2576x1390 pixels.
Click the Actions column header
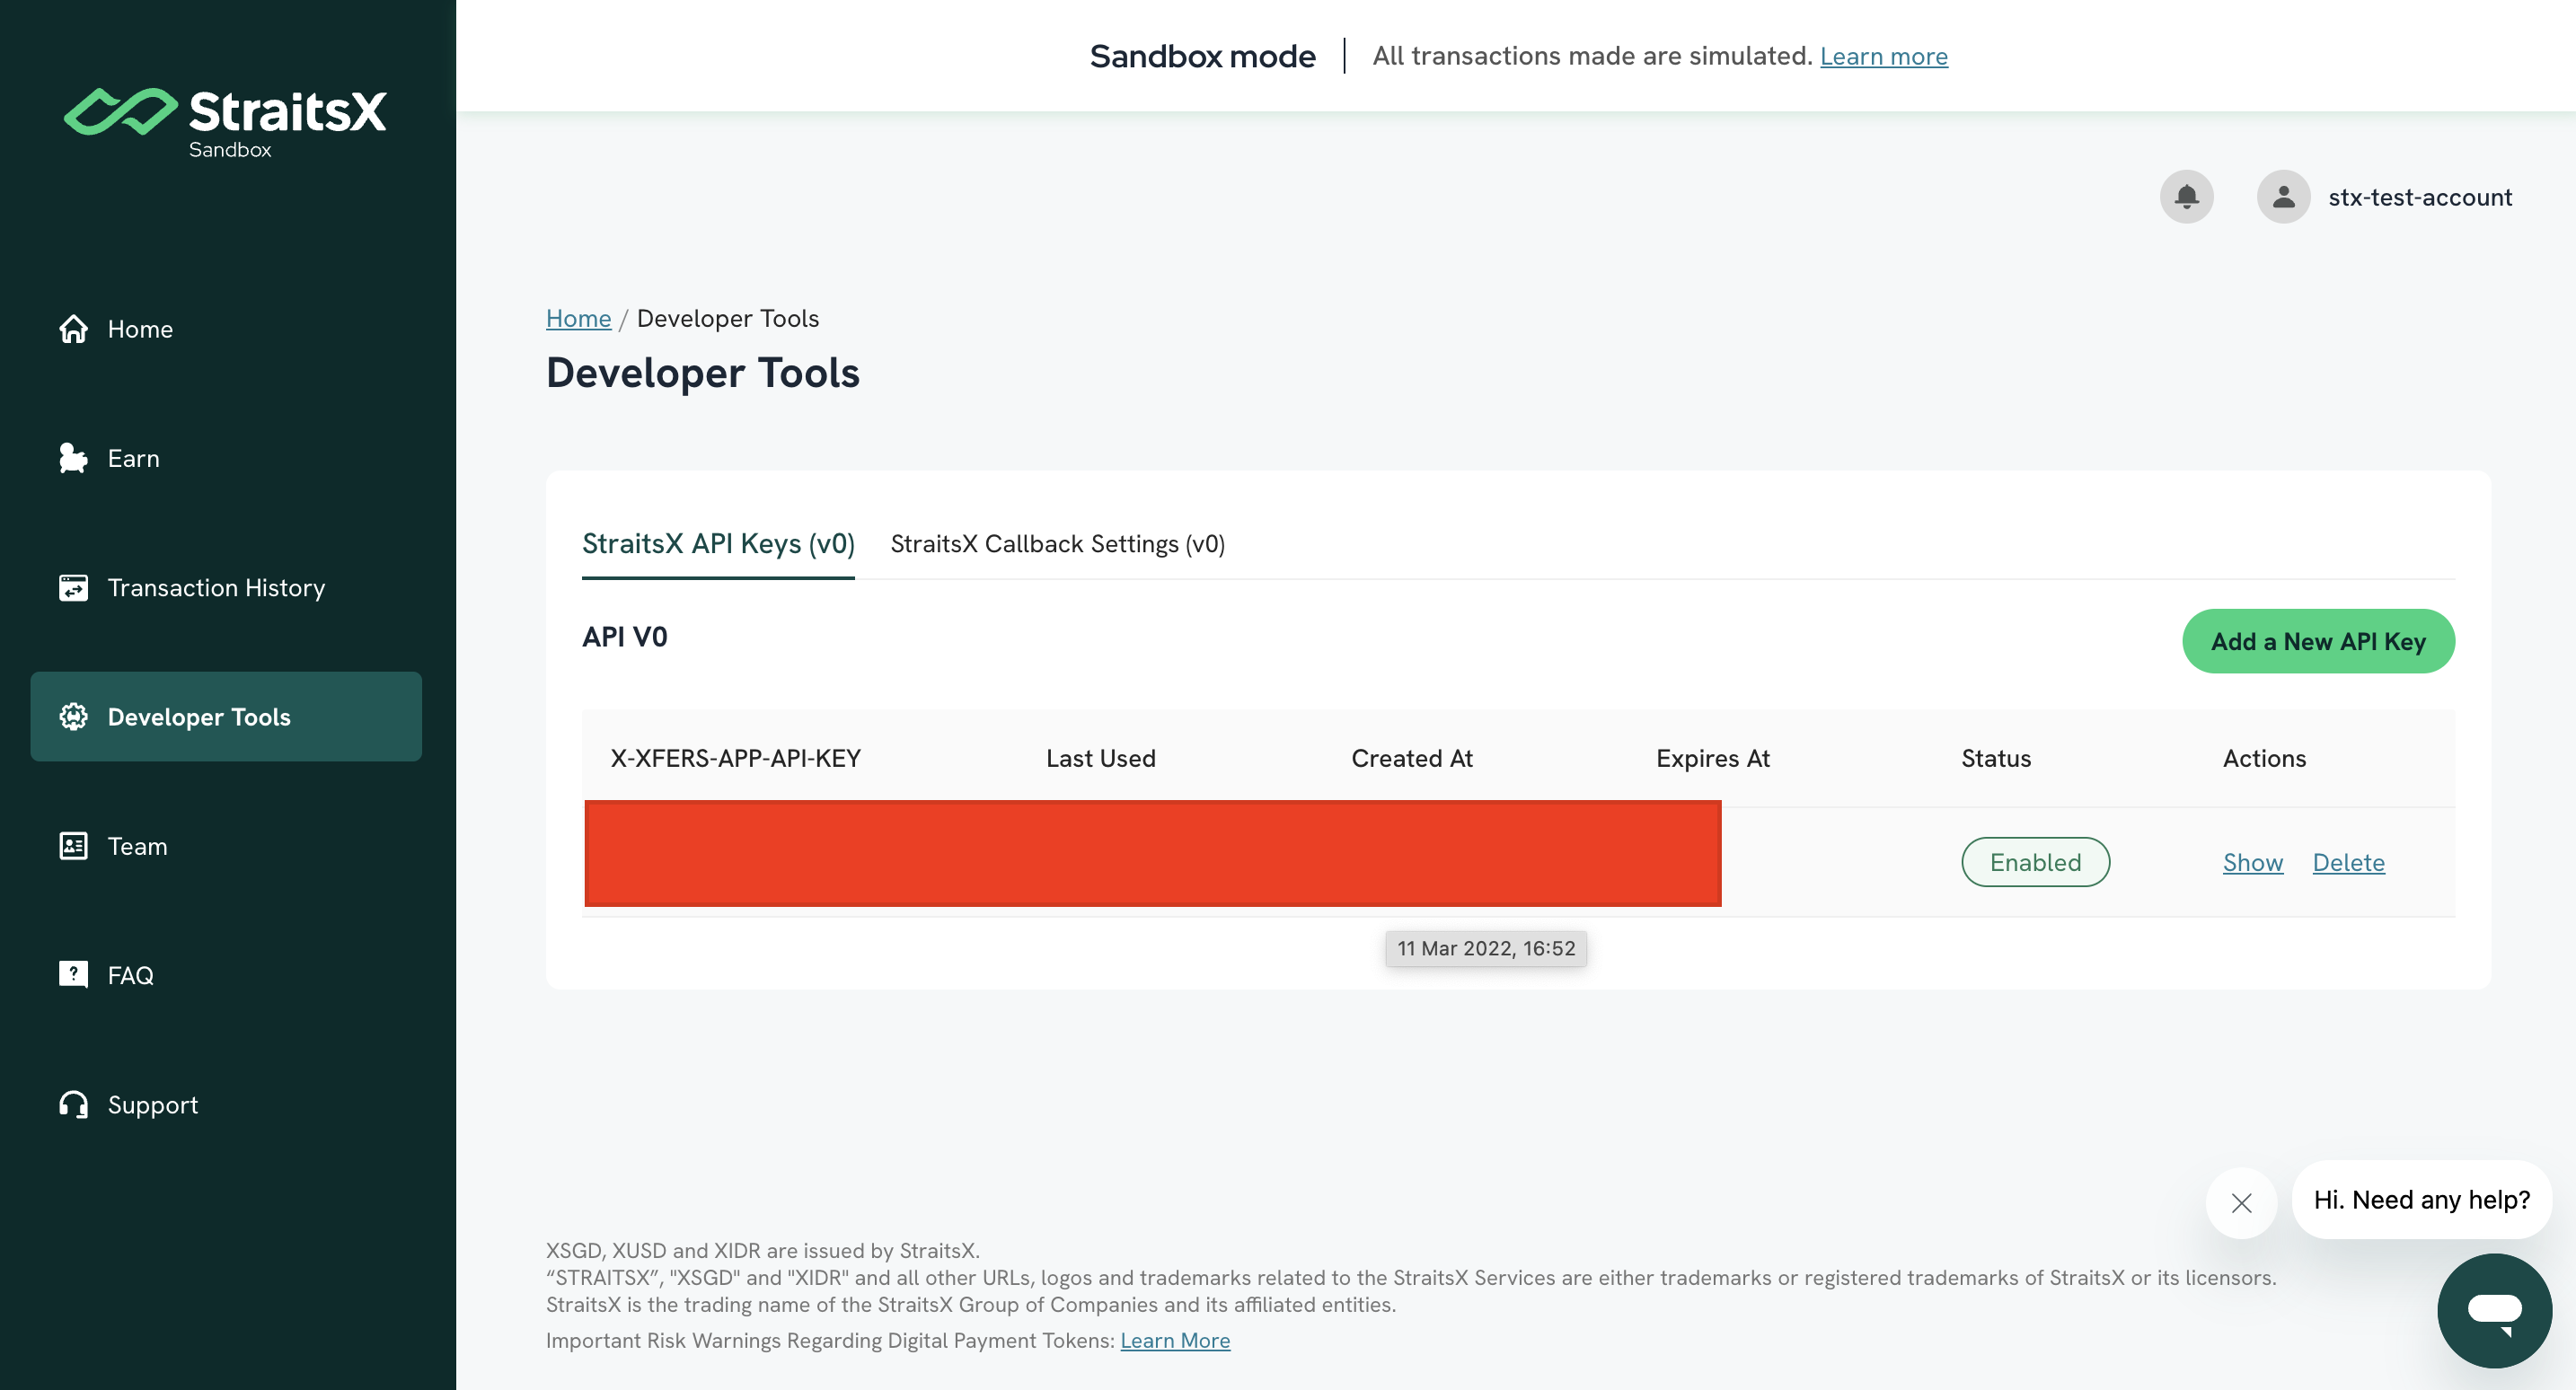tap(2264, 758)
